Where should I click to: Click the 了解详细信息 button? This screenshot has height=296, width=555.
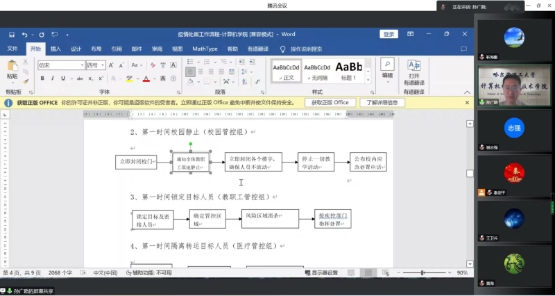point(382,102)
